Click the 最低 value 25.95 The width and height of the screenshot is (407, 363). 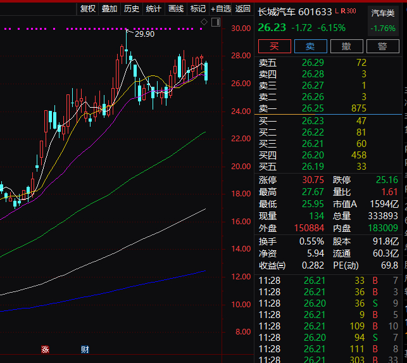click(313, 204)
